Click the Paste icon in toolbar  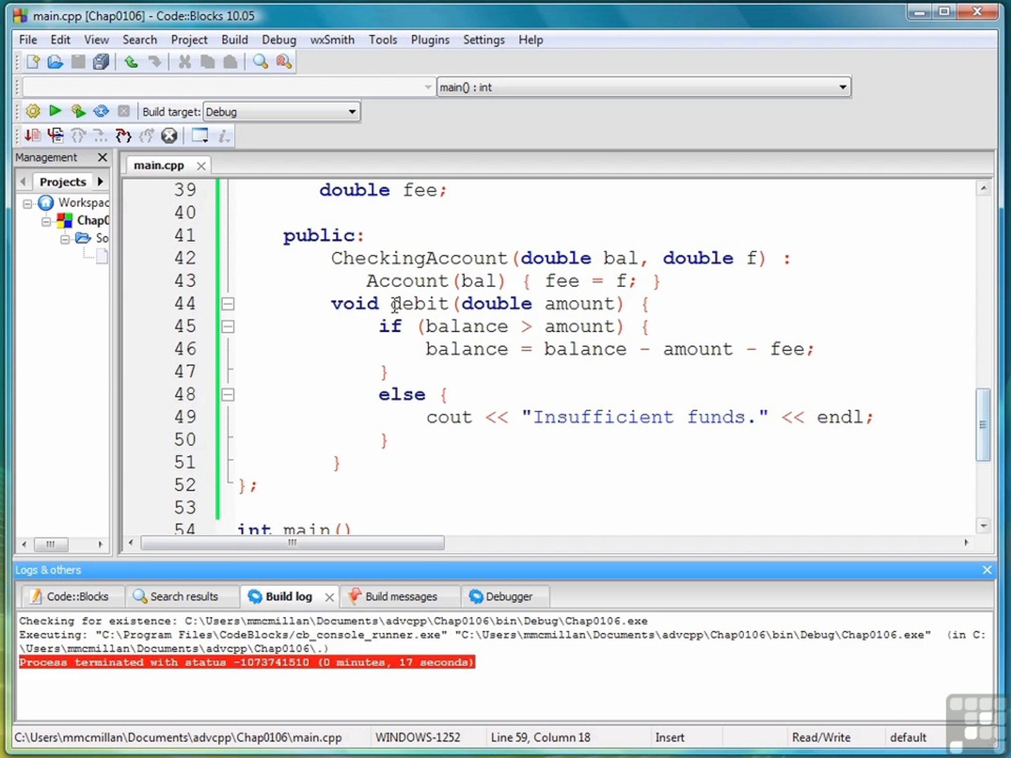[230, 62]
